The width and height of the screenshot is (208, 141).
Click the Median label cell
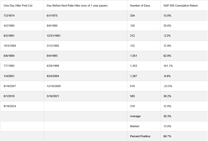[x=144, y=126]
